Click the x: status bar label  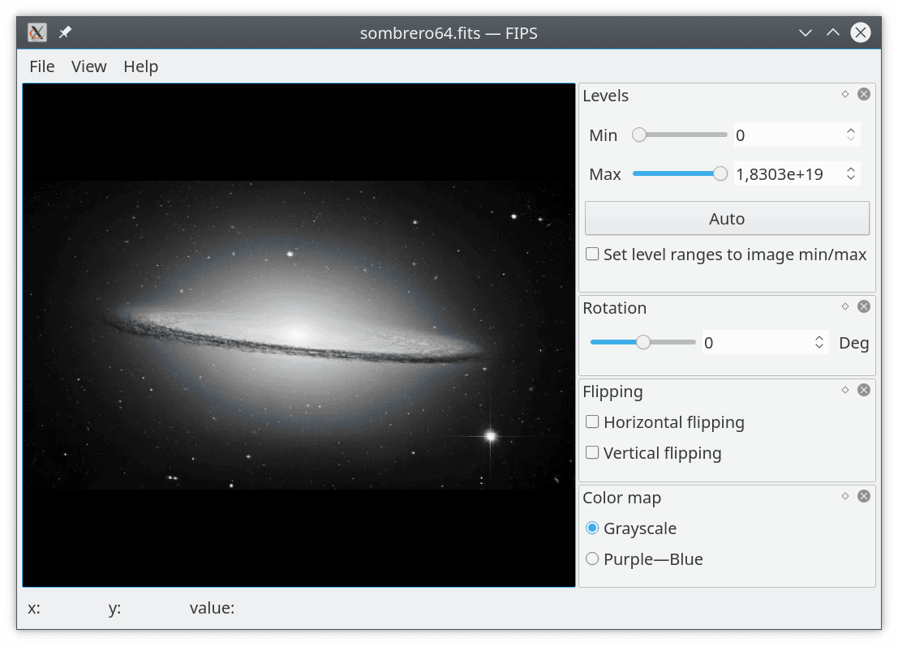tap(34, 608)
